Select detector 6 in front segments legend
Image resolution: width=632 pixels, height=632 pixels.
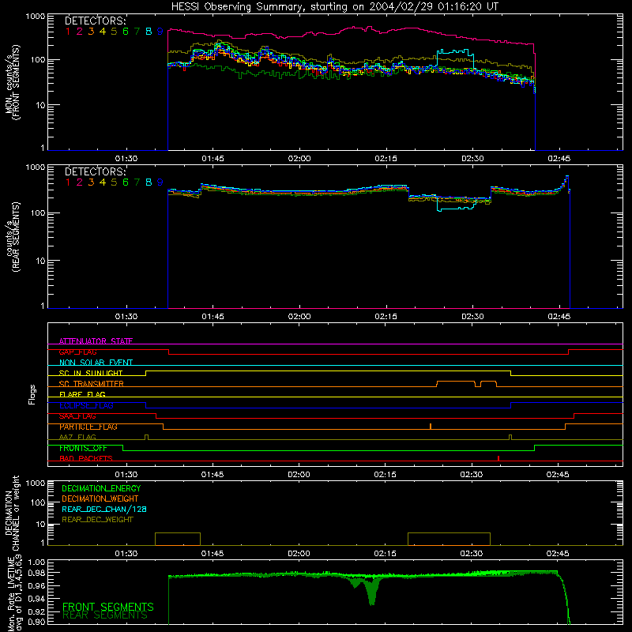(126, 32)
